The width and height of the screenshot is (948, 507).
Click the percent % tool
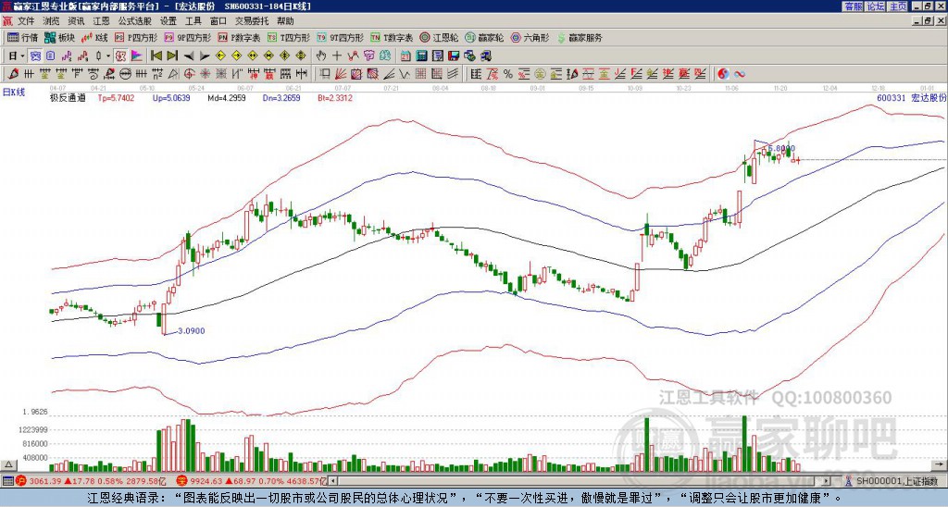coord(508,74)
